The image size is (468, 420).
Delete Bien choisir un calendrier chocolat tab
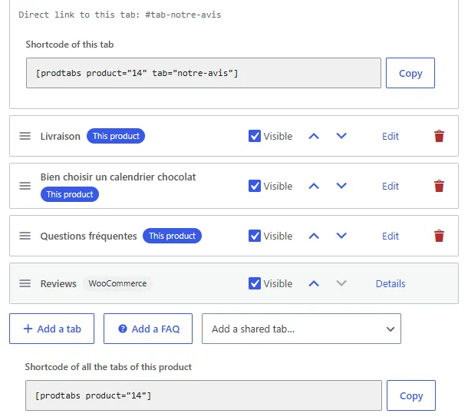click(x=439, y=186)
